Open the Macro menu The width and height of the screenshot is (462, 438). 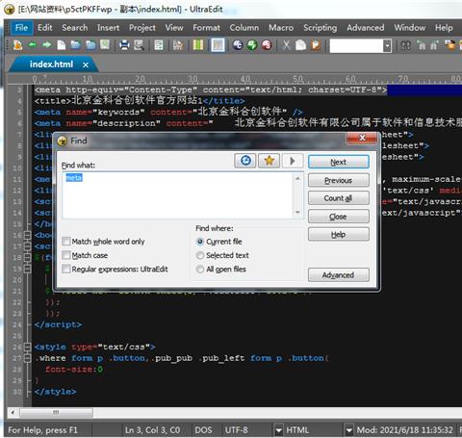click(x=281, y=28)
